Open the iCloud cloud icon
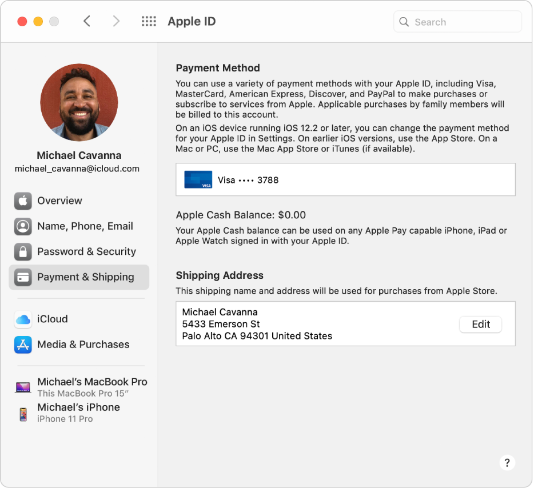The image size is (534, 488). click(x=23, y=319)
